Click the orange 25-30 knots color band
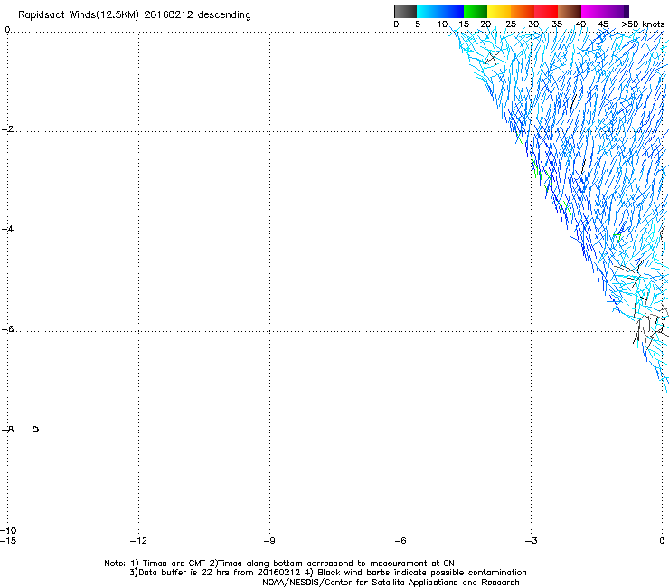Viewport: 669px width, 588px height. point(523,11)
